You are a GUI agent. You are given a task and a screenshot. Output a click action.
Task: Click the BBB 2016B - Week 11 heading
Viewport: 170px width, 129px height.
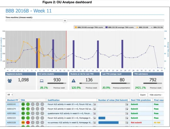coord(29,11)
